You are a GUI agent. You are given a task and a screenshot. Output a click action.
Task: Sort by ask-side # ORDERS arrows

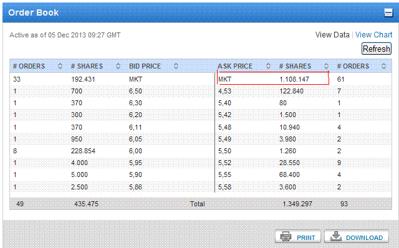(384, 66)
